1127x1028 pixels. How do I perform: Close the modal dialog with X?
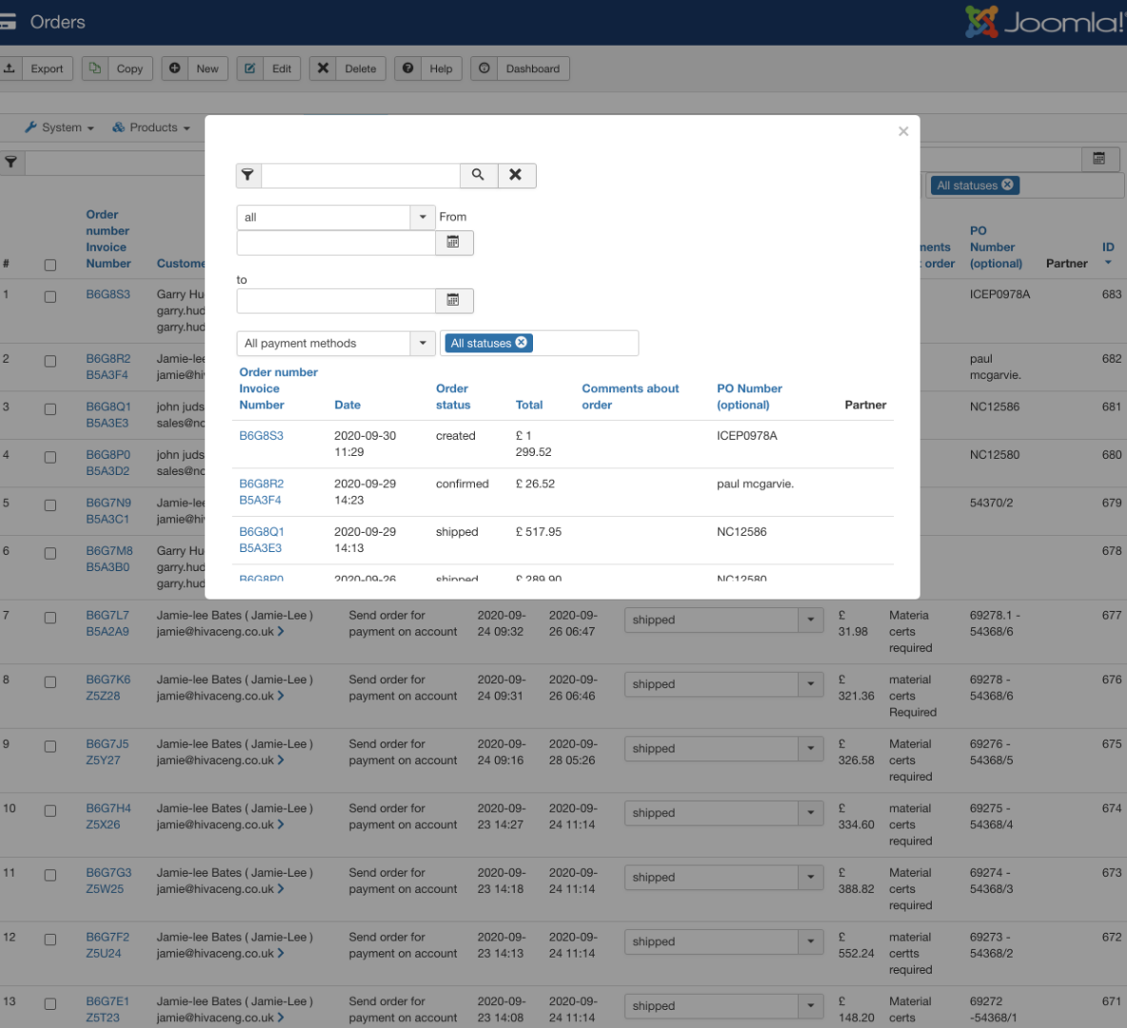903,131
